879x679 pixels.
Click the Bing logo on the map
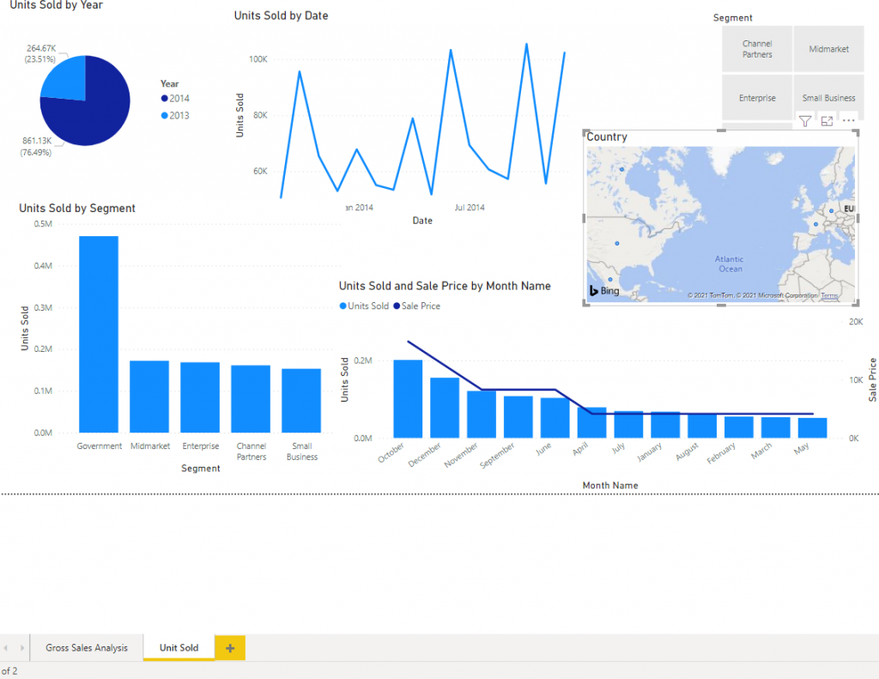click(x=604, y=291)
